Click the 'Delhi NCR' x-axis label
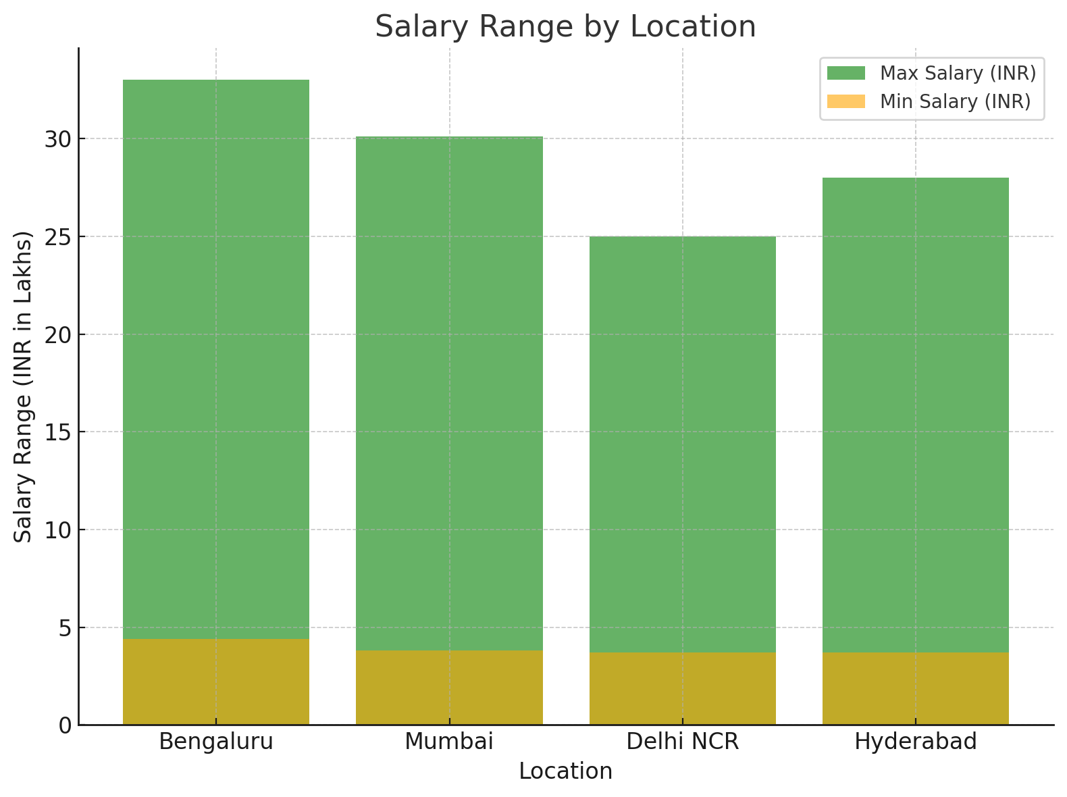Image resolution: width=1067 pixels, height=797 pixels. pos(683,742)
